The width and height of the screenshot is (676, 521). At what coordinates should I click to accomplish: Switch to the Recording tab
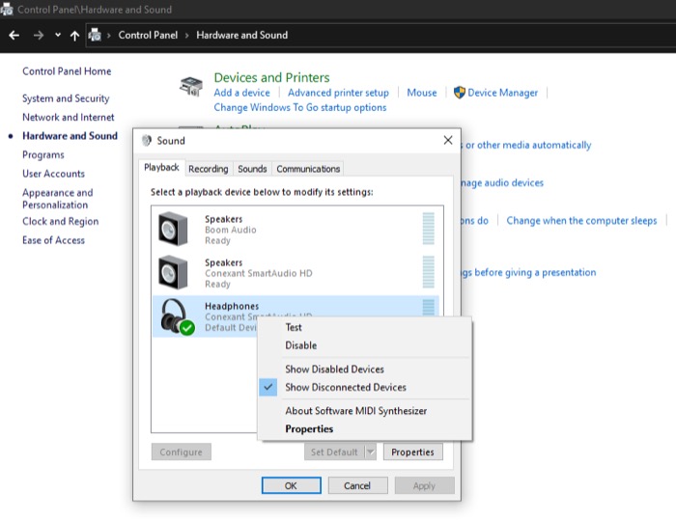pyautogui.click(x=209, y=169)
